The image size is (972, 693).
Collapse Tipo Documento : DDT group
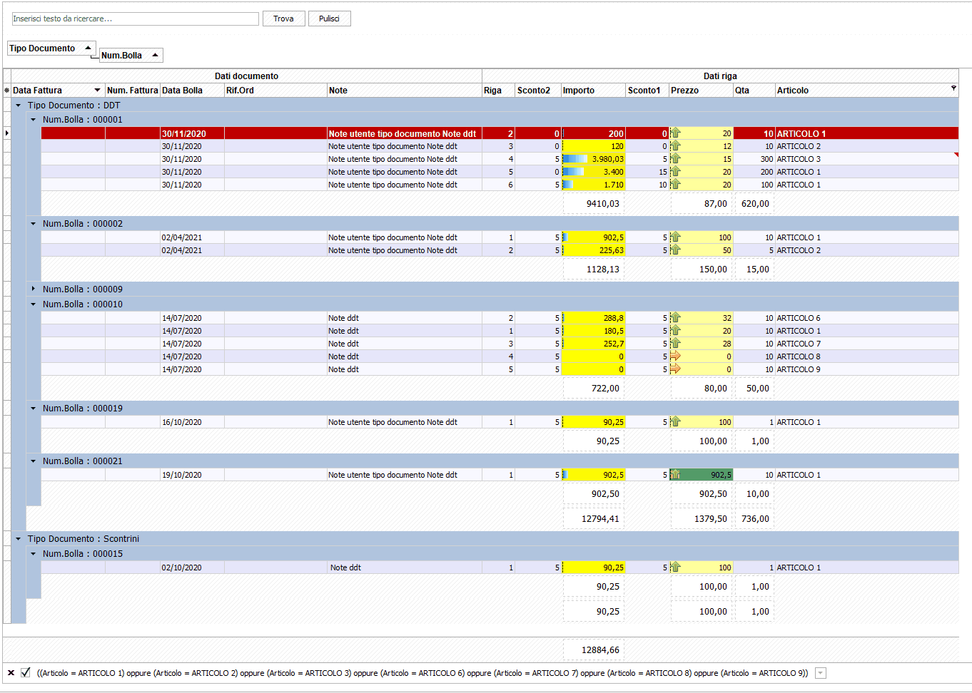click(x=19, y=106)
